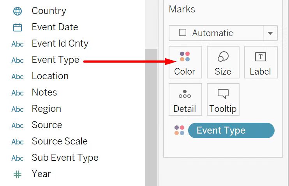Click the Abc icon beside Source Scale
289x186 pixels.
tap(18, 142)
